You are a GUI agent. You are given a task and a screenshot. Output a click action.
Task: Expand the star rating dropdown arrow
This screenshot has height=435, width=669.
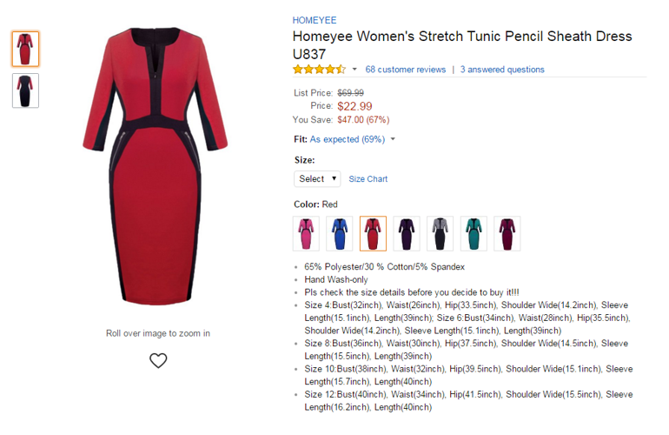click(x=354, y=70)
